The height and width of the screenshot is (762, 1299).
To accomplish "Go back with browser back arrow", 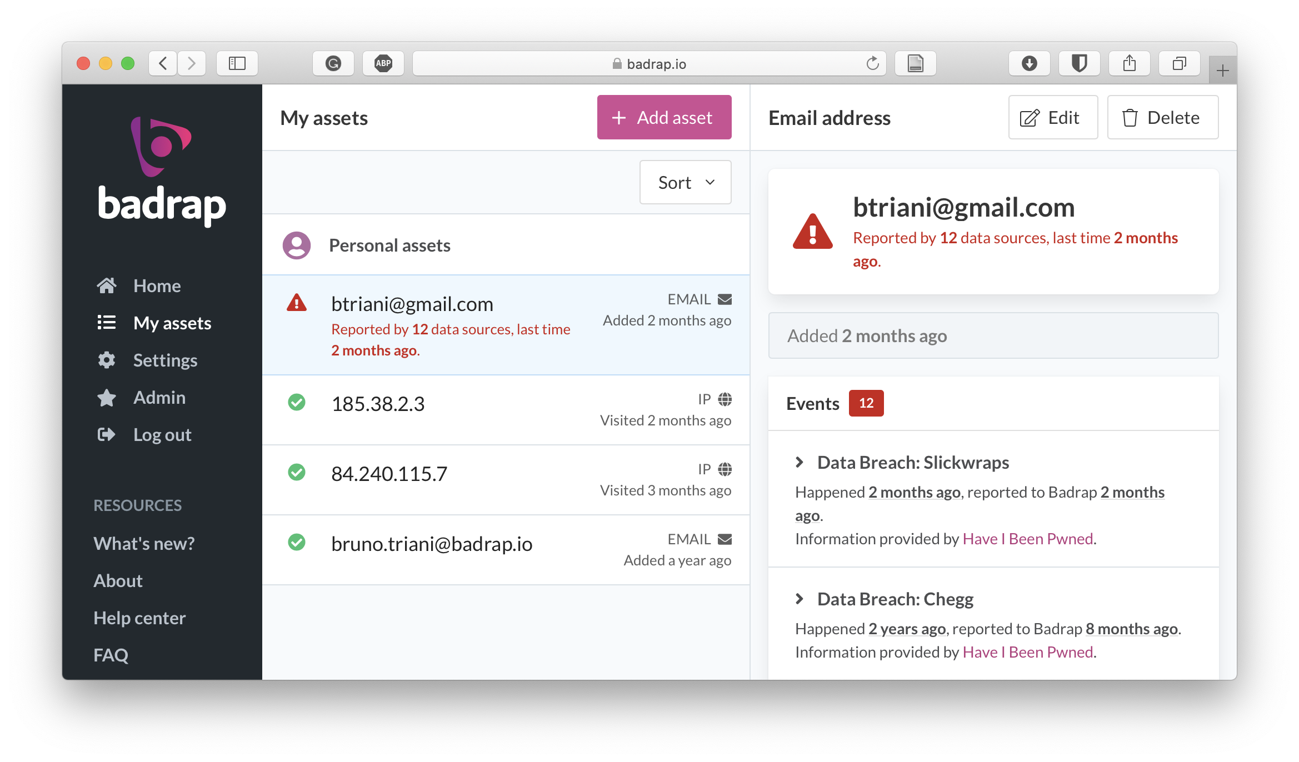I will coord(163,63).
